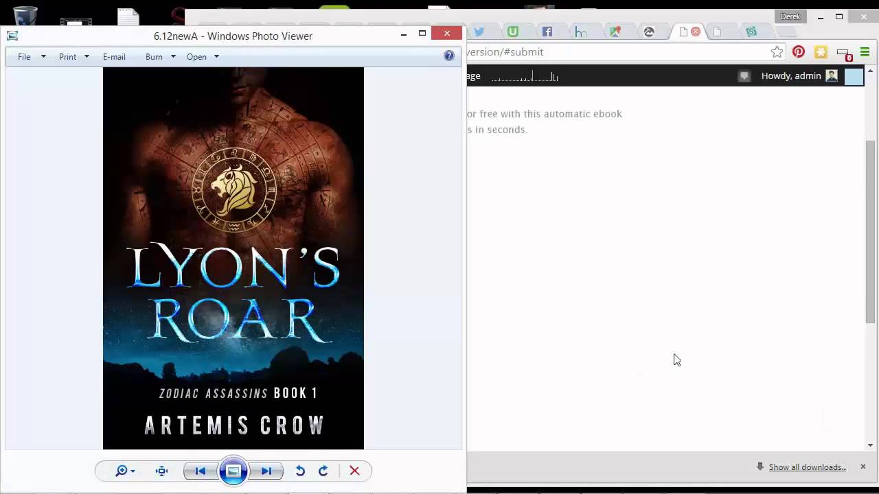
Task: Click the Actual size / fit to window icon
Action: (x=161, y=471)
